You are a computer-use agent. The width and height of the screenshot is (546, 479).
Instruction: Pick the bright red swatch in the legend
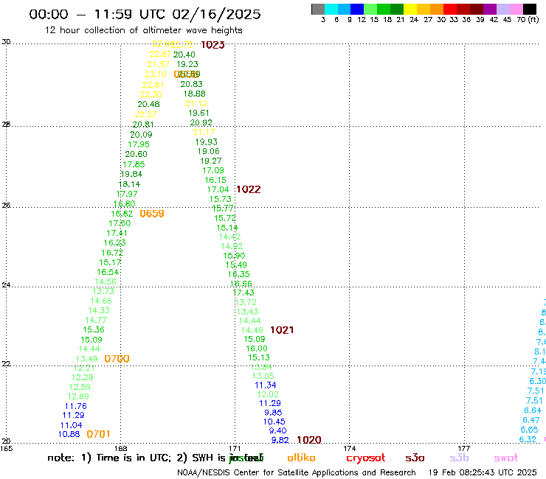449,9
